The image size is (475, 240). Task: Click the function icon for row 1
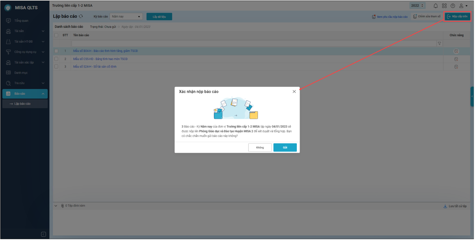click(456, 51)
